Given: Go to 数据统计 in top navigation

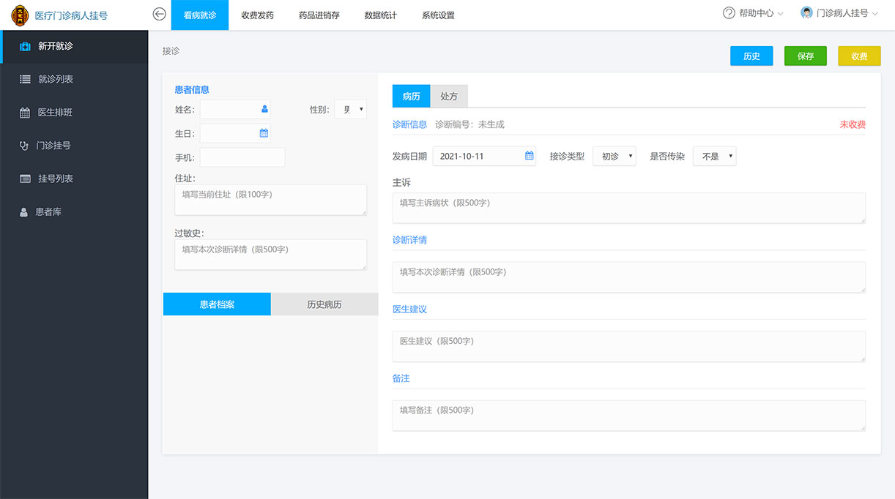Looking at the screenshot, I should point(380,15).
